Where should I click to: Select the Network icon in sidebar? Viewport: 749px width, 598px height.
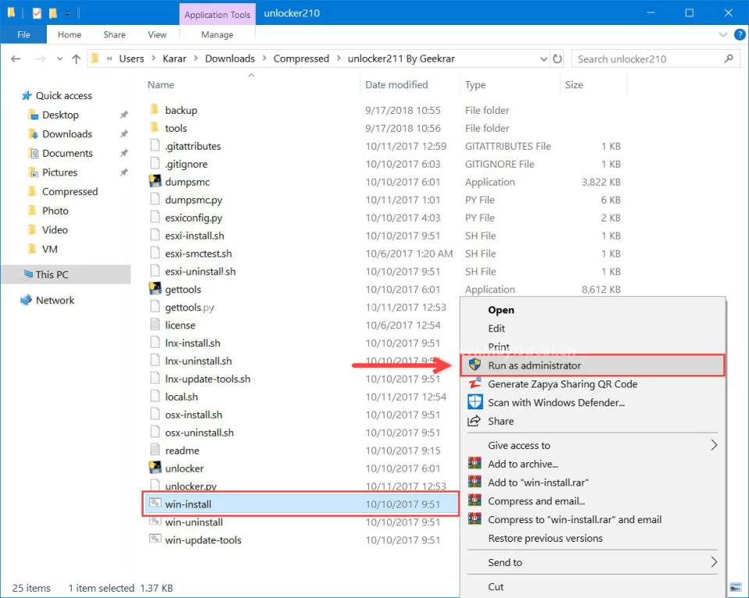pyautogui.click(x=27, y=300)
